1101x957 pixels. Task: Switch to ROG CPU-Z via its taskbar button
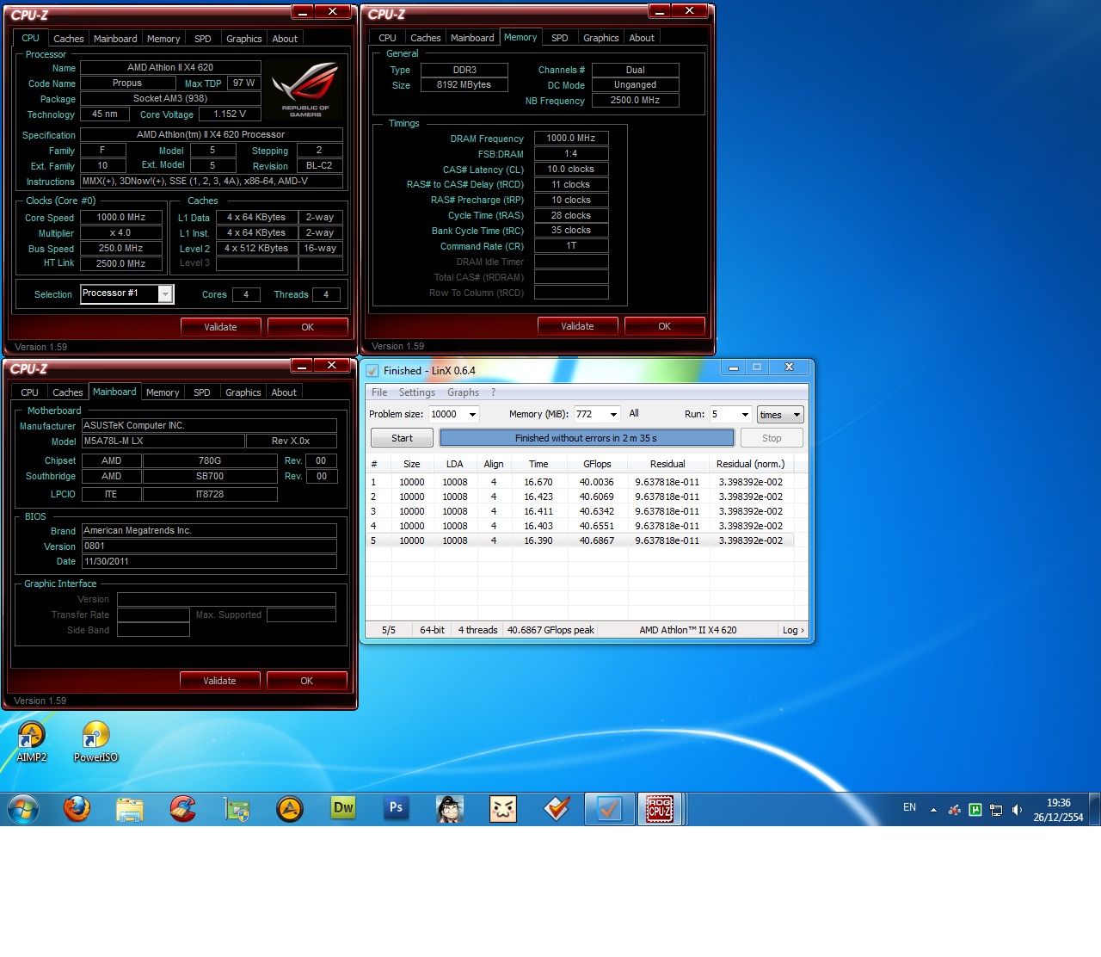click(x=660, y=809)
